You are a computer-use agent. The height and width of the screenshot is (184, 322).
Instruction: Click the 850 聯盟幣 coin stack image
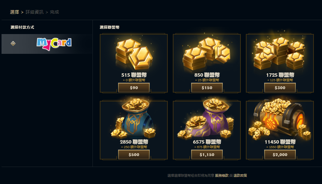207,54
